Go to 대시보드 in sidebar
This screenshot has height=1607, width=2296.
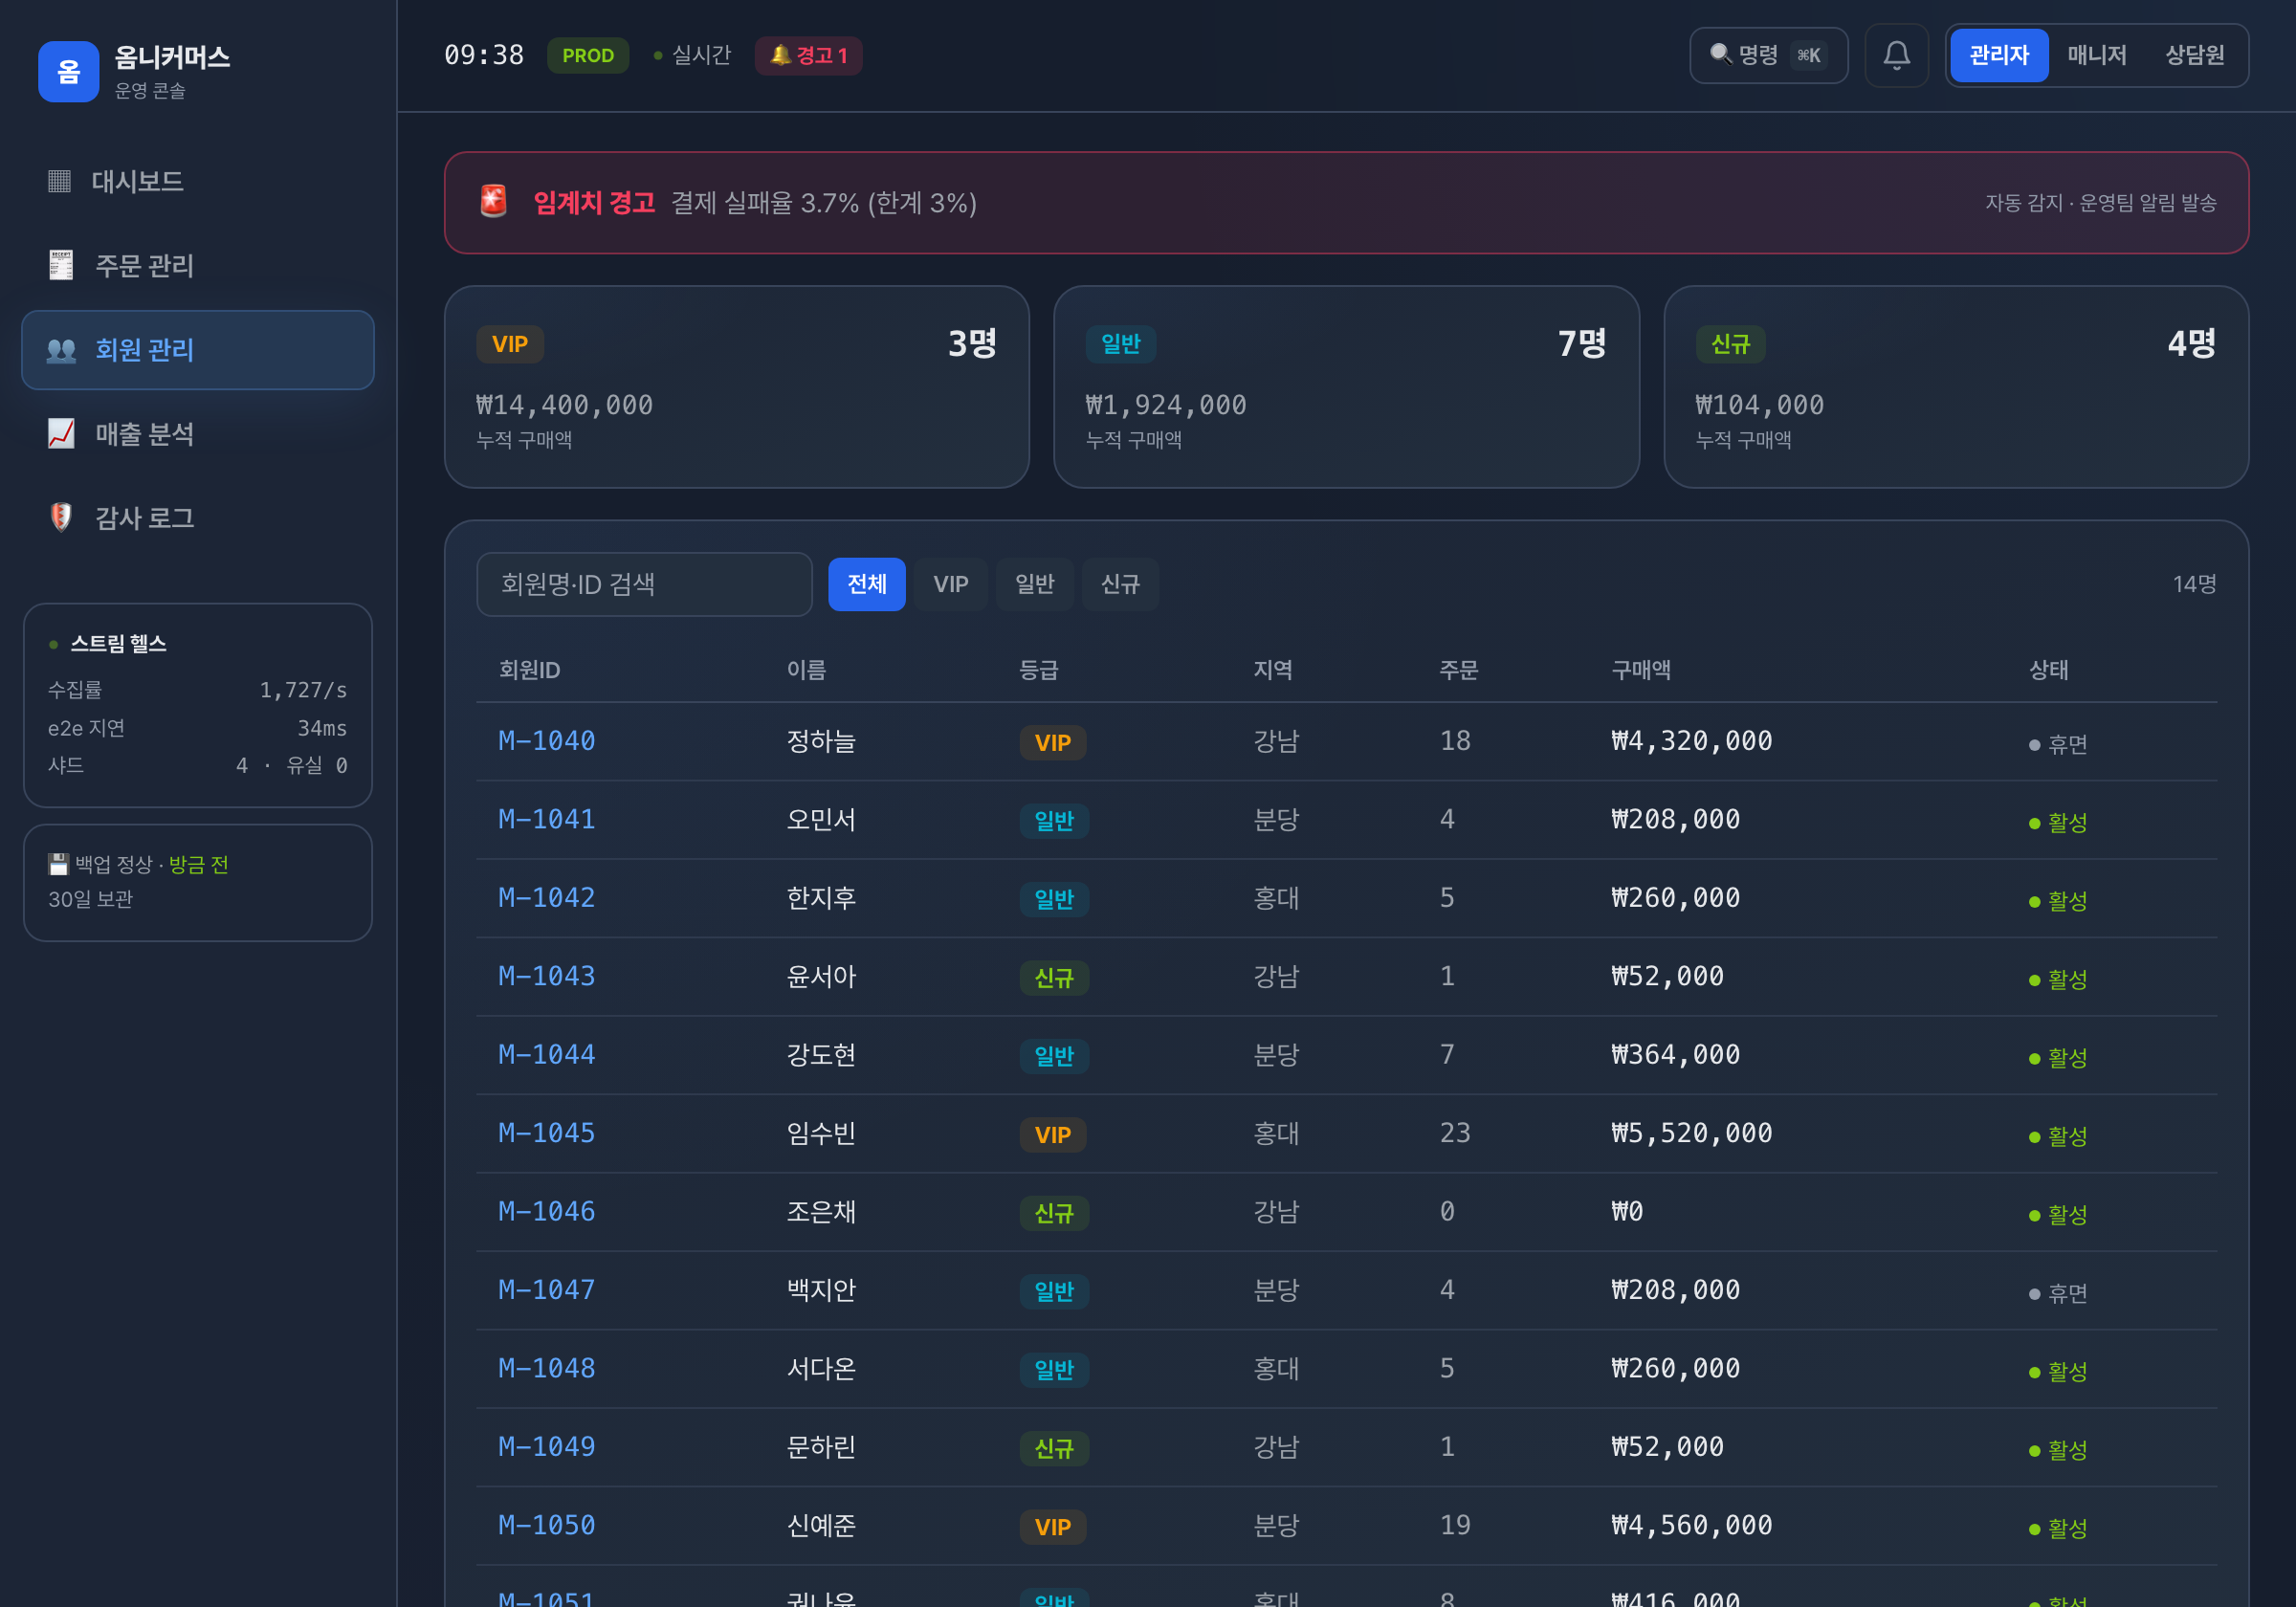point(198,181)
